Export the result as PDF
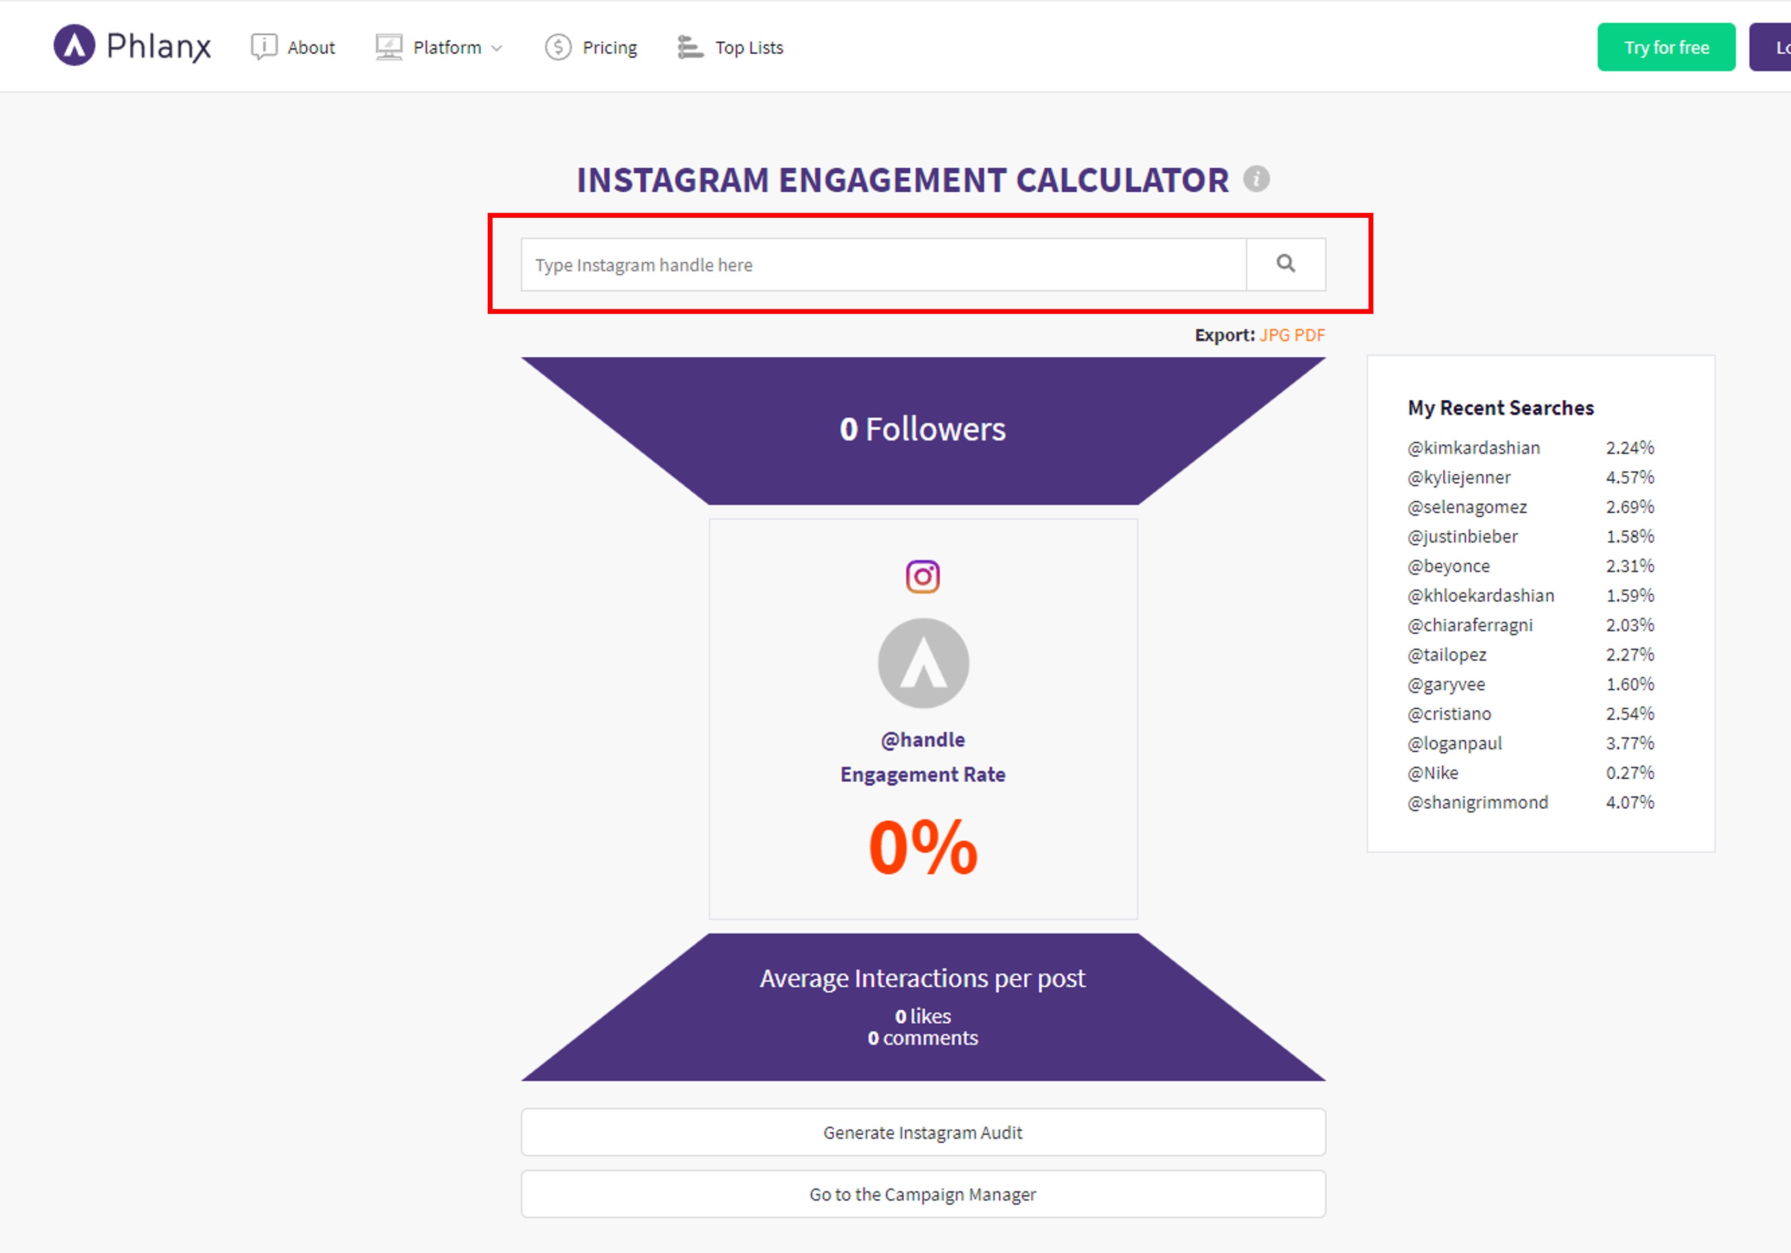Viewport: 1791px width, 1253px height. click(x=1309, y=335)
